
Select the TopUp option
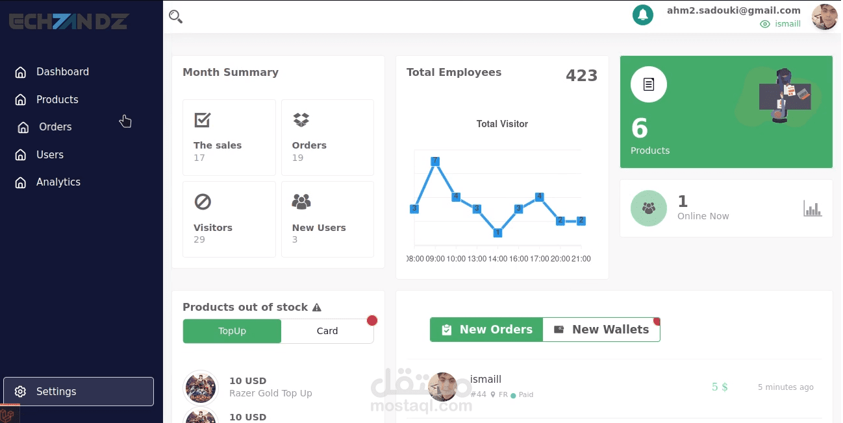click(x=232, y=331)
